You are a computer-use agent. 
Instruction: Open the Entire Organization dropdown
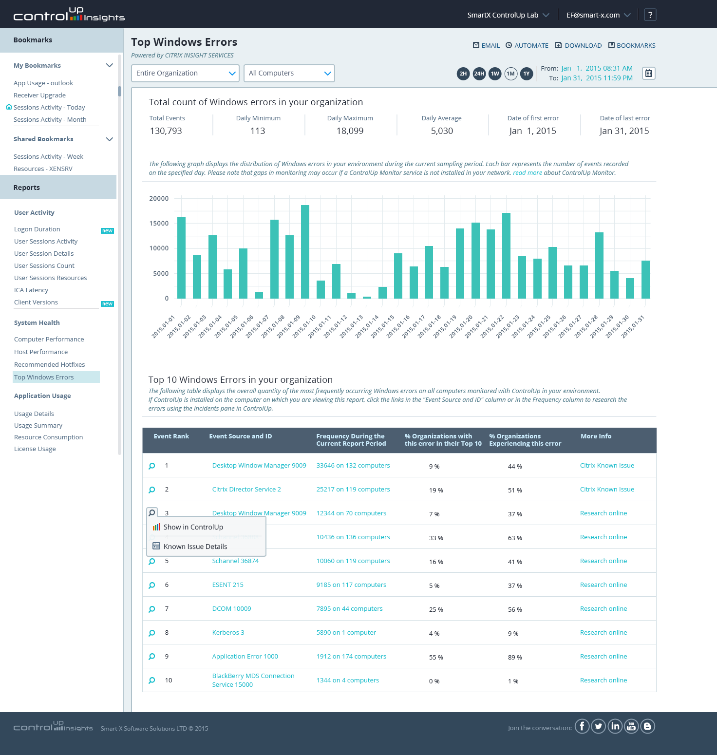pos(185,73)
